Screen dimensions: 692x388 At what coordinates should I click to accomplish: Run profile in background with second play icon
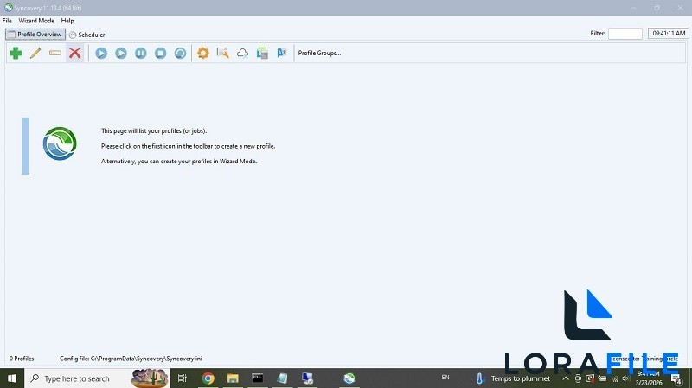(121, 53)
